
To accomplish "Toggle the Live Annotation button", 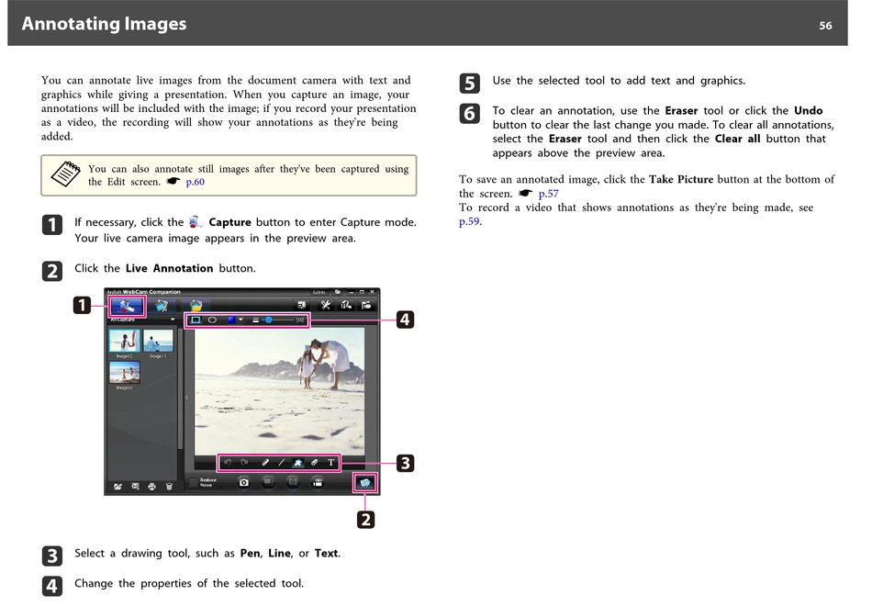I will click(365, 482).
